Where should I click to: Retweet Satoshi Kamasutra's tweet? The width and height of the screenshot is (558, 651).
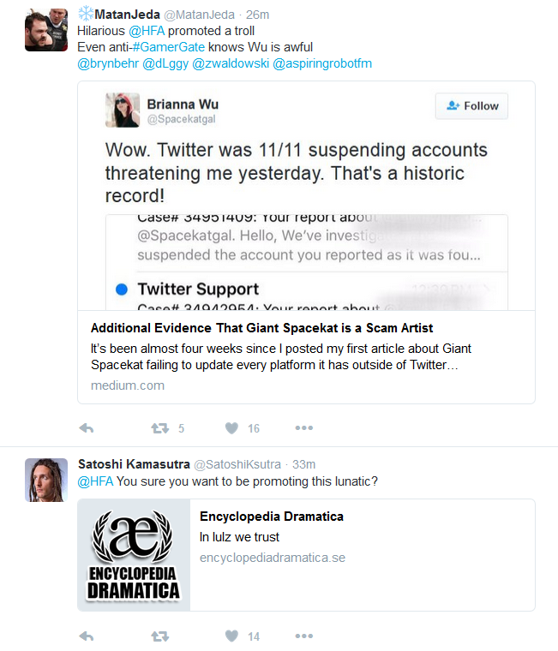coord(160,636)
